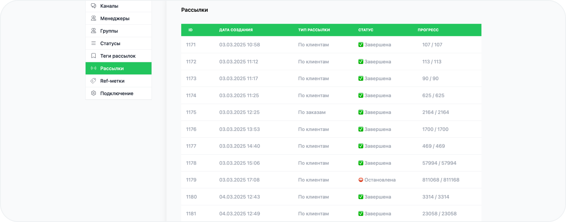Select mailing ID 1181
The width and height of the screenshot is (566, 222).
[191, 214]
